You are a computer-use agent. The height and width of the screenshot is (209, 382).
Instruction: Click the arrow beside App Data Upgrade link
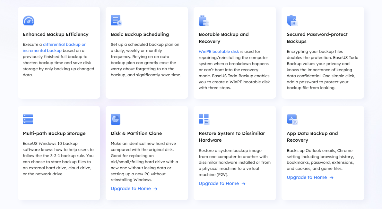332,178
